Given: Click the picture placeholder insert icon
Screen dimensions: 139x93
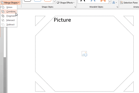Looking at the screenshot, I should pyautogui.click(x=84, y=54).
